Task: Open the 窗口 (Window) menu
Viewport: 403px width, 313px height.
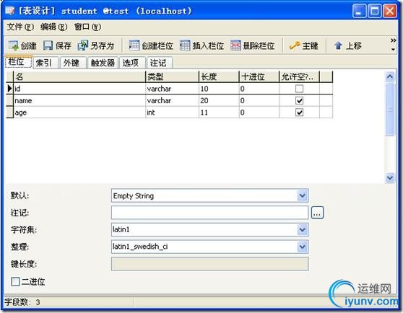Action: click(87, 27)
